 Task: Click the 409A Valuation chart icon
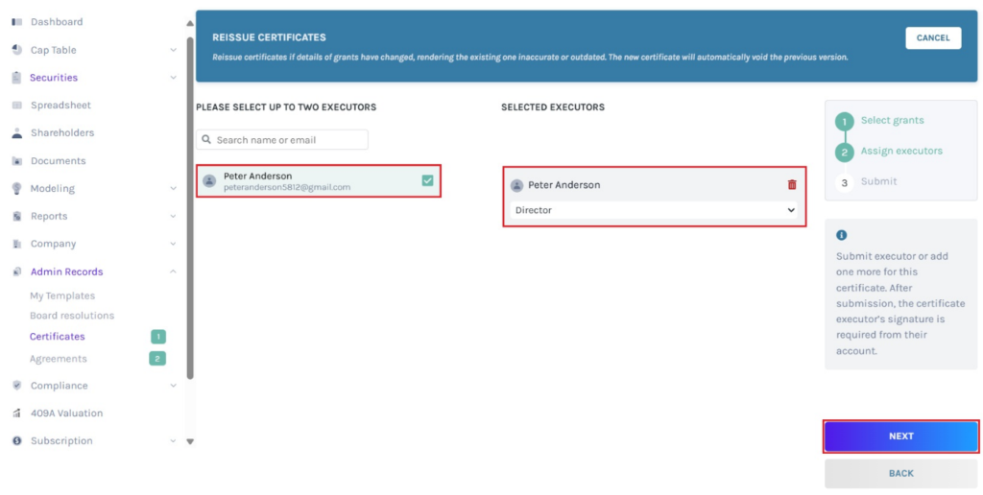click(x=17, y=413)
